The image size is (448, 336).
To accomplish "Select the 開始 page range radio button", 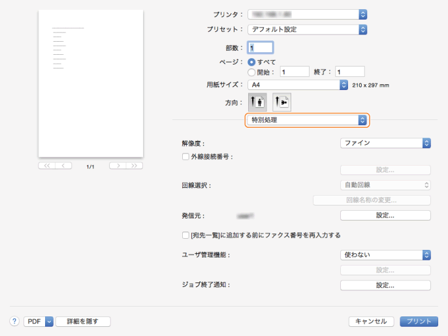I will [251, 72].
